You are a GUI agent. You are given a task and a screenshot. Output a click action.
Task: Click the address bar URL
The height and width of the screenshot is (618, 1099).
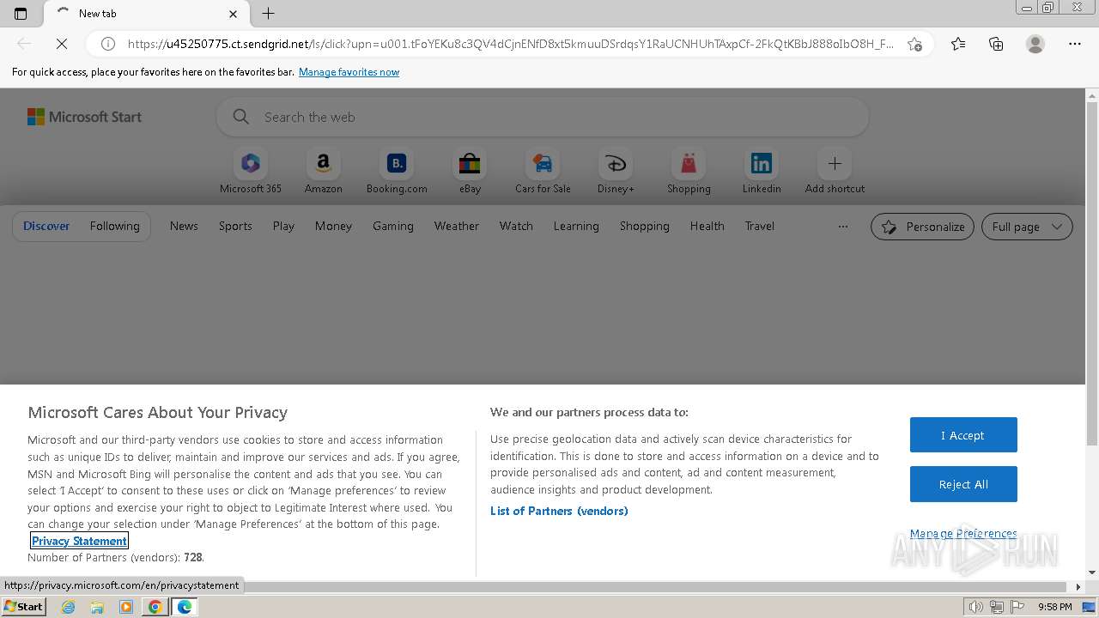[x=510, y=44]
